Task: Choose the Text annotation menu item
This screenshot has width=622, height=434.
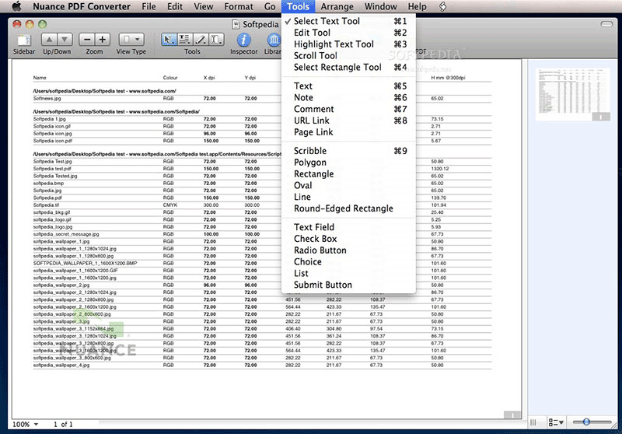Action: click(x=348, y=86)
